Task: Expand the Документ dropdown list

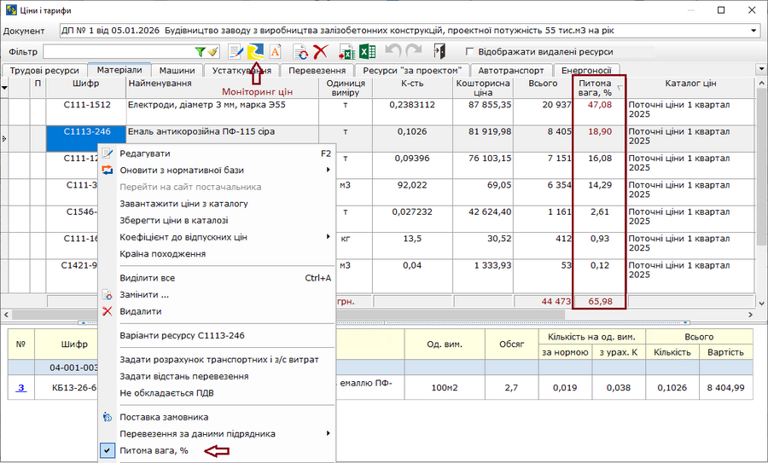Action: tap(753, 31)
